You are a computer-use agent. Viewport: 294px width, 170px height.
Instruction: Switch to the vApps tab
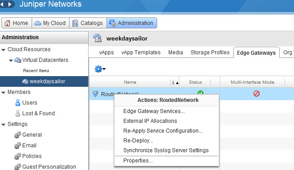coord(106,53)
